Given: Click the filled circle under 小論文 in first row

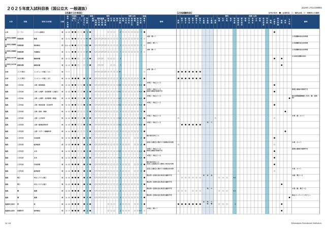Looking at the screenshot, I should point(275,31).
